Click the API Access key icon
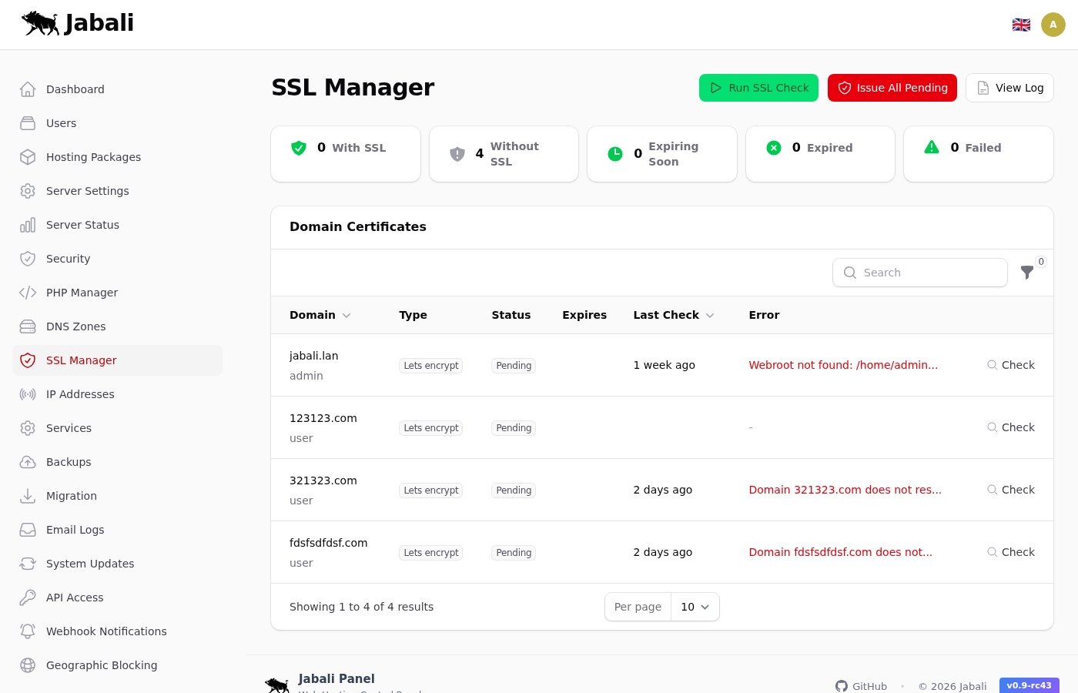 tap(28, 598)
